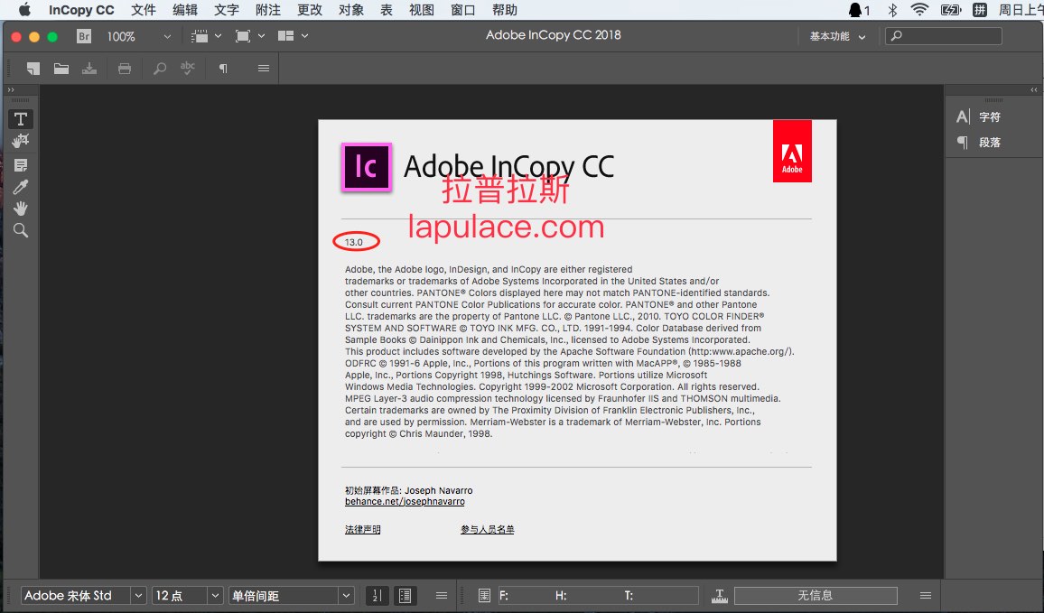Toggle show hidden characters (¶)
The width and height of the screenshot is (1044, 613).
[x=223, y=68]
